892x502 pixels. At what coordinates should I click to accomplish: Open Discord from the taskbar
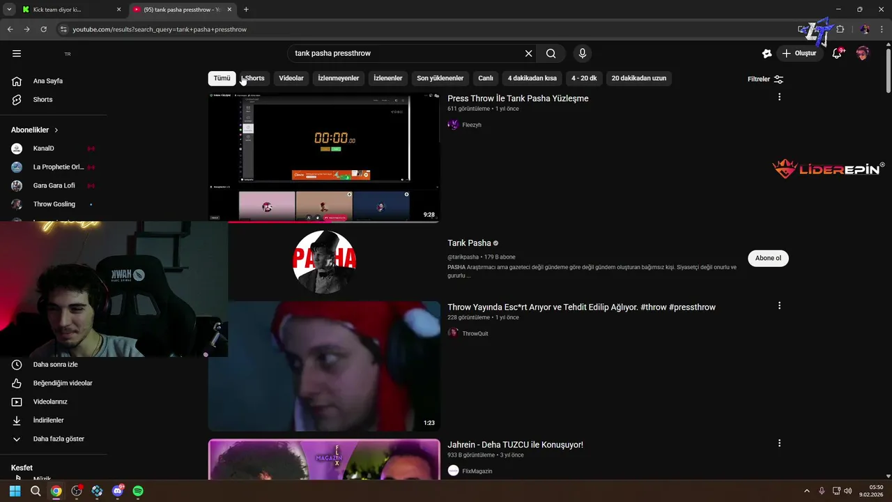(x=117, y=491)
